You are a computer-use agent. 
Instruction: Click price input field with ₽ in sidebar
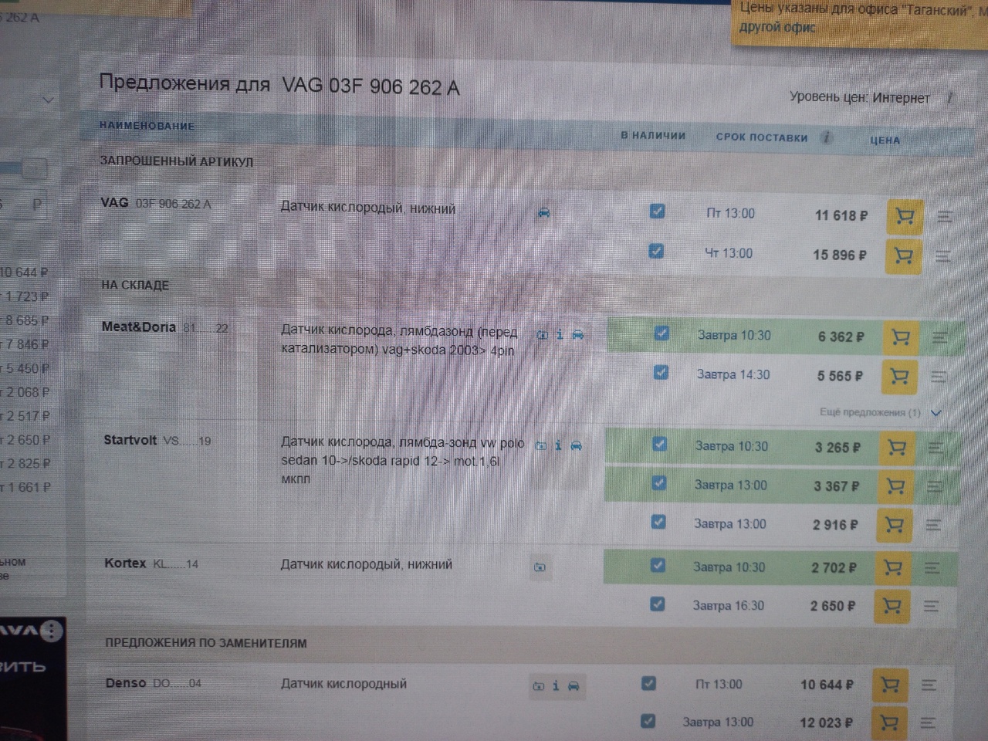(23, 205)
